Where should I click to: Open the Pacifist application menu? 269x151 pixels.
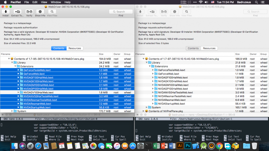[x=16, y=2]
